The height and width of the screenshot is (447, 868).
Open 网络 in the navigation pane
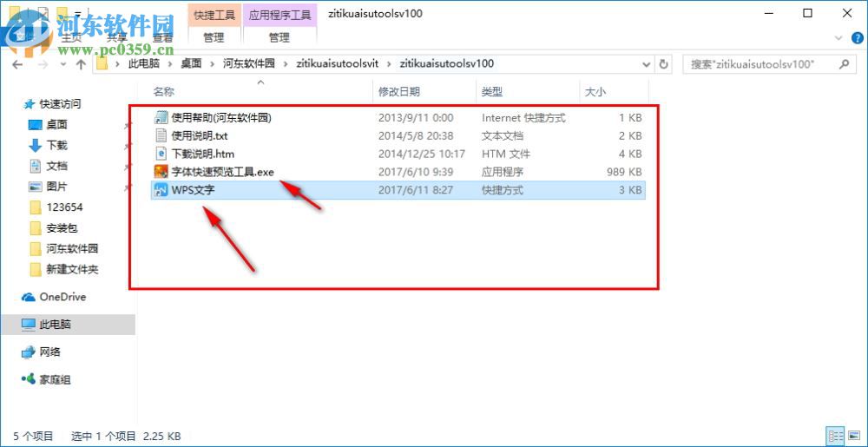(x=50, y=352)
